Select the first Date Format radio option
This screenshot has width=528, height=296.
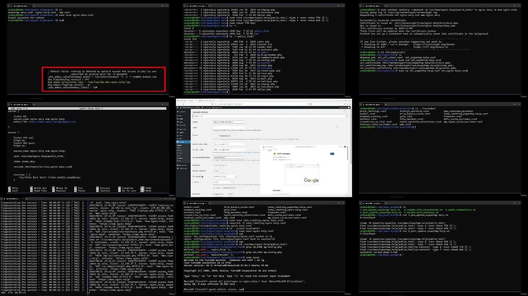(213, 194)
